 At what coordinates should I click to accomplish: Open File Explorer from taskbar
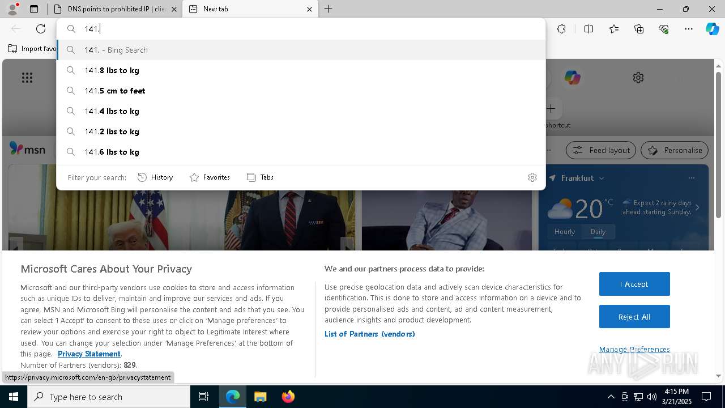pyautogui.click(x=260, y=397)
